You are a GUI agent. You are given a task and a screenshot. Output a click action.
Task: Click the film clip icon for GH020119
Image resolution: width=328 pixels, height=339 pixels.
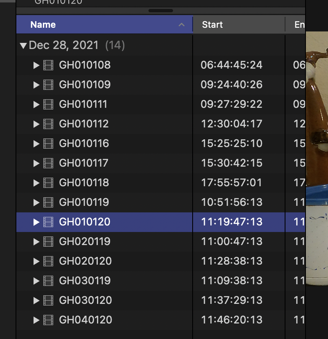(48, 241)
